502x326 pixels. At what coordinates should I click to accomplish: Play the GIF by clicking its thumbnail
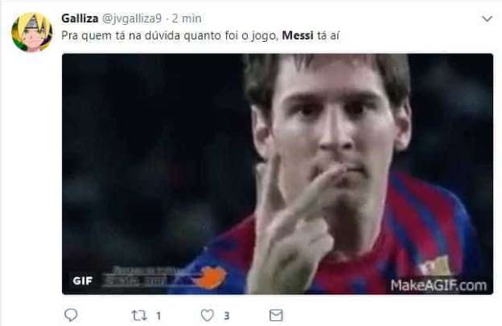(278, 174)
